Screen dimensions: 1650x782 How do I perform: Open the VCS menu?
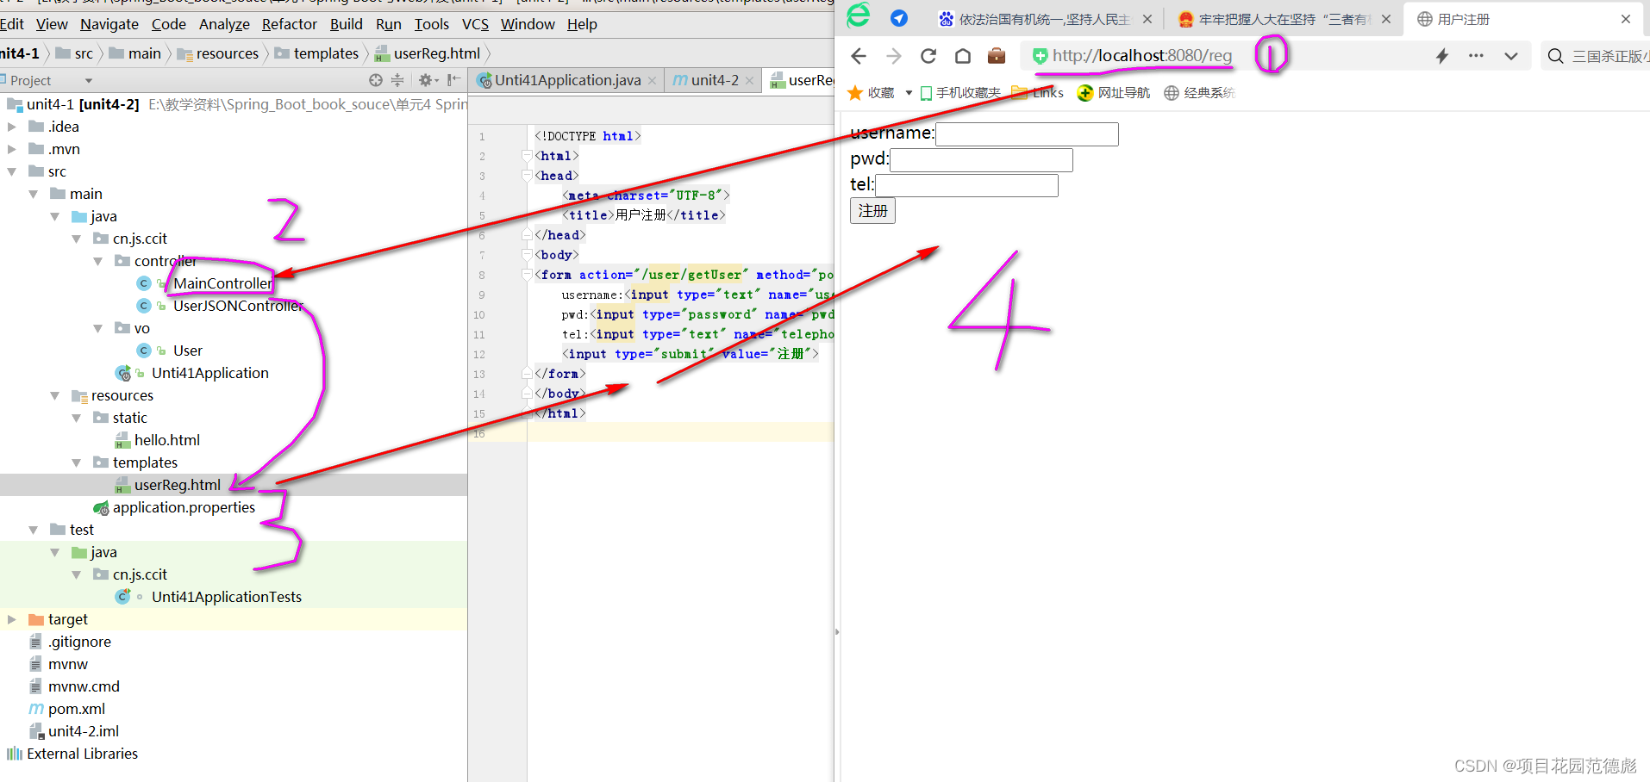475,24
